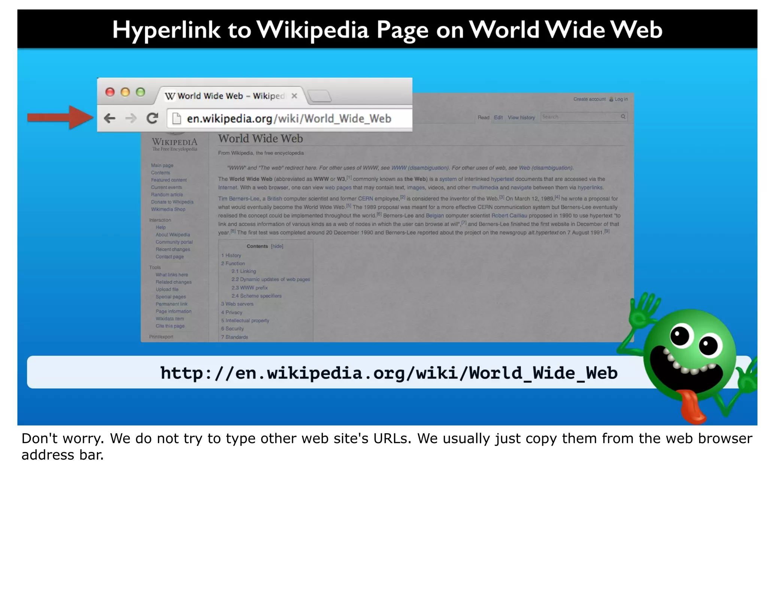Viewport: 767px width, 592px height.
Task: Click the Create account link
Action: [x=589, y=99]
